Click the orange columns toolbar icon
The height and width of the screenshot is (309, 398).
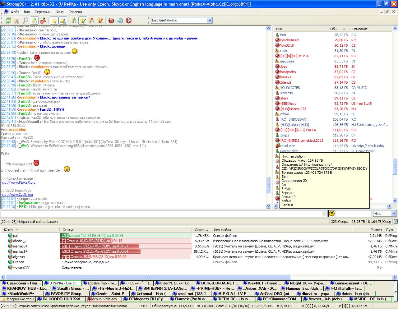(17, 21)
